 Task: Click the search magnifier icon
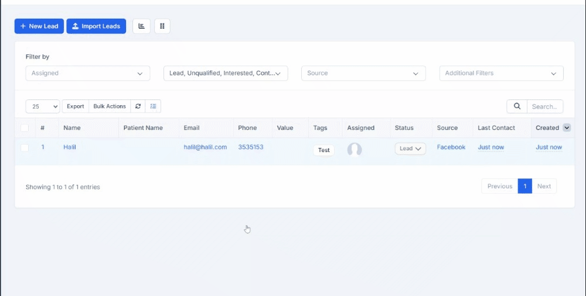pos(517,106)
